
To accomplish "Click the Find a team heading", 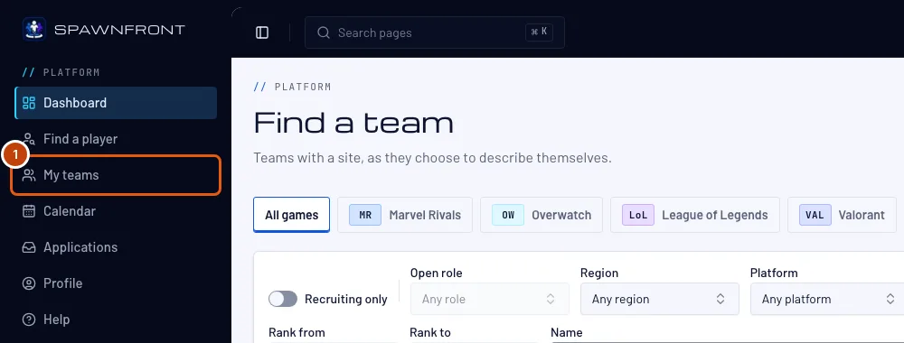I will tap(353, 123).
